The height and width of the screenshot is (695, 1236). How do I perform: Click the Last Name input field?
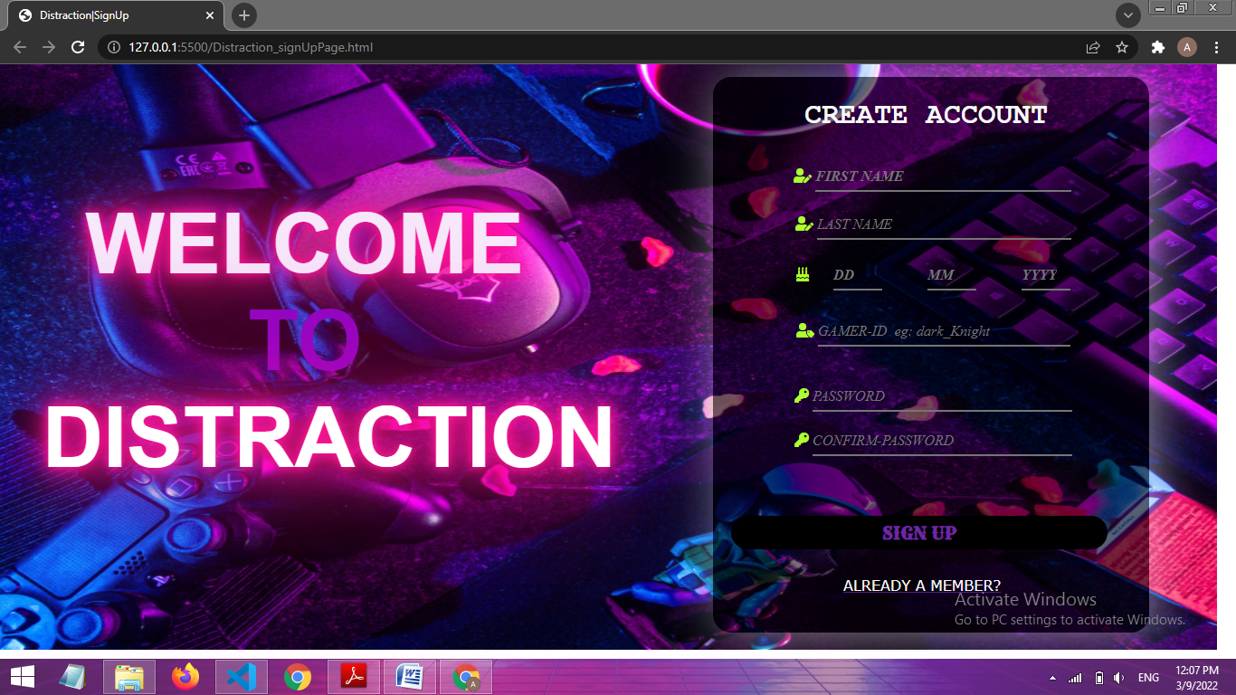943,224
